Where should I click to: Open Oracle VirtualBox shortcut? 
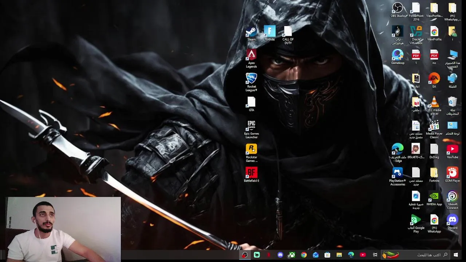(416, 36)
